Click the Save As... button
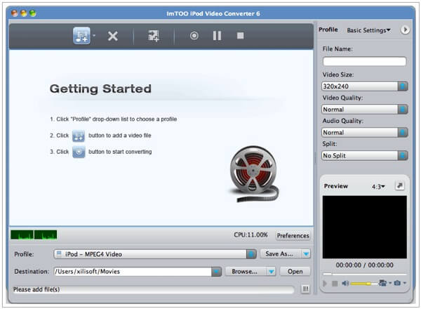The height and width of the screenshot is (309, 421). click(280, 254)
